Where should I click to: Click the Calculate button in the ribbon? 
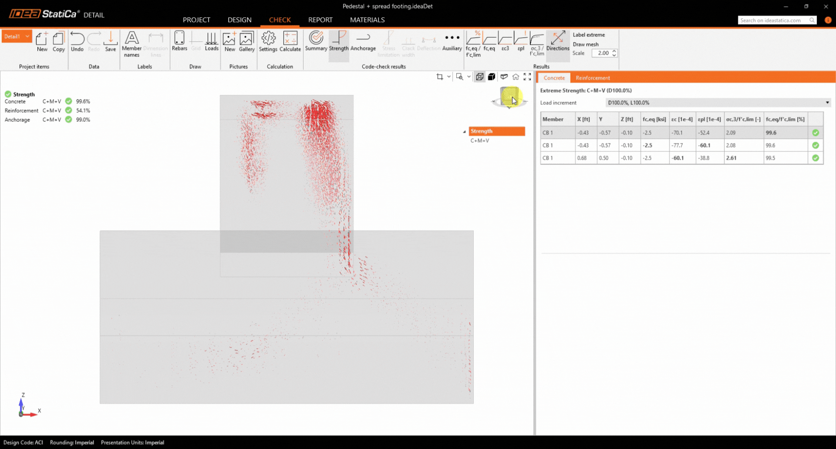click(x=290, y=42)
